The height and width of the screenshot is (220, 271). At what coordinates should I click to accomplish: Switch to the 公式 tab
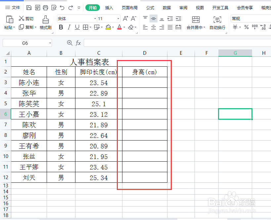150,8
